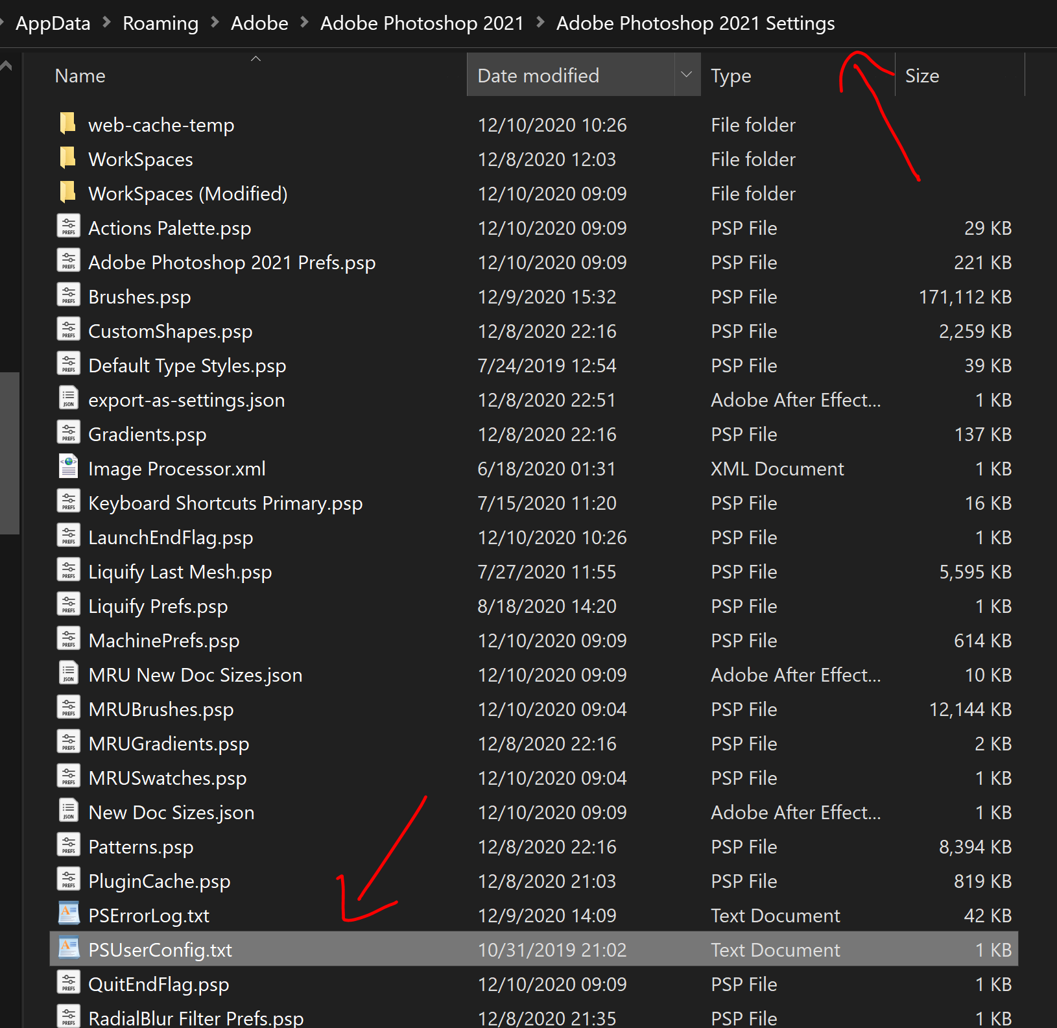Click the Keyboard Shortcuts Primary.psp icon

[x=69, y=501]
